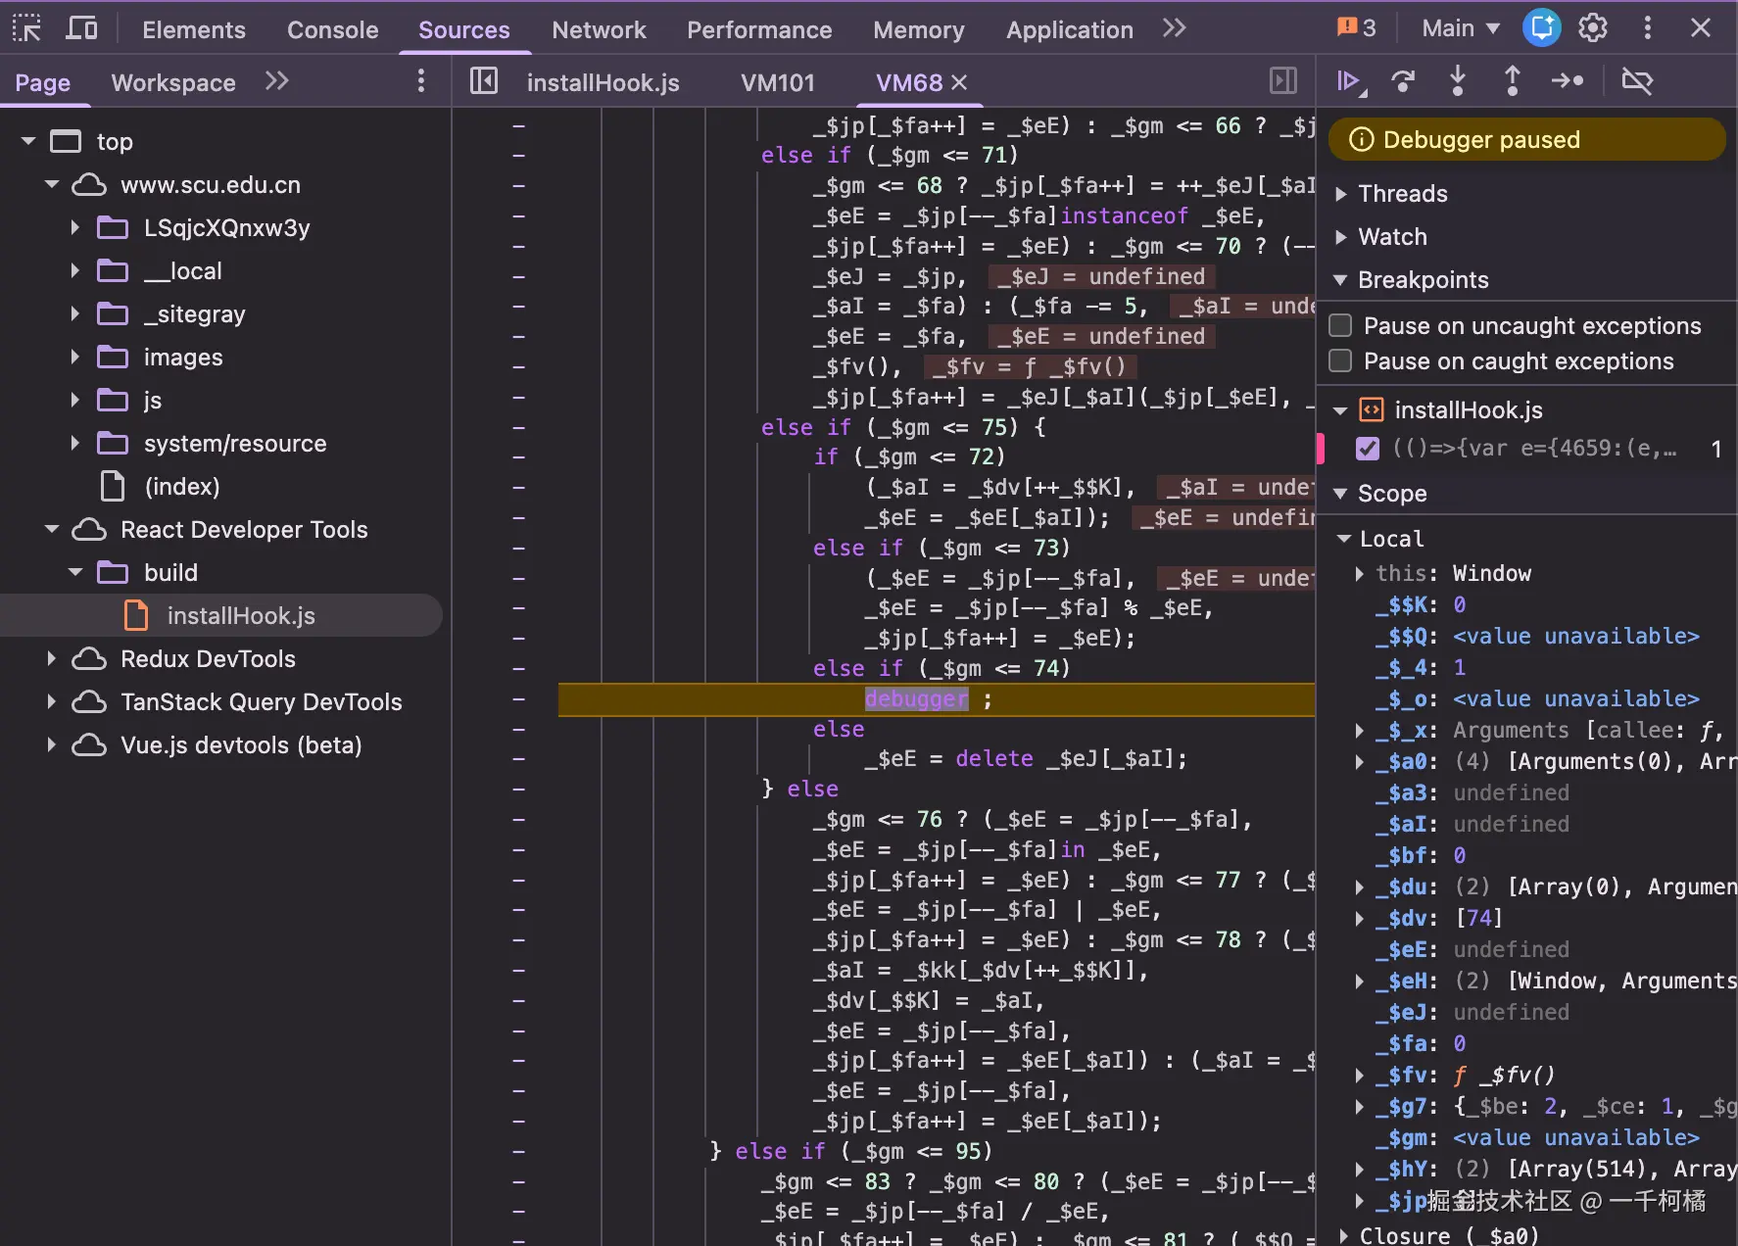Expand the Closure (_$a0) scope

click(x=1344, y=1235)
